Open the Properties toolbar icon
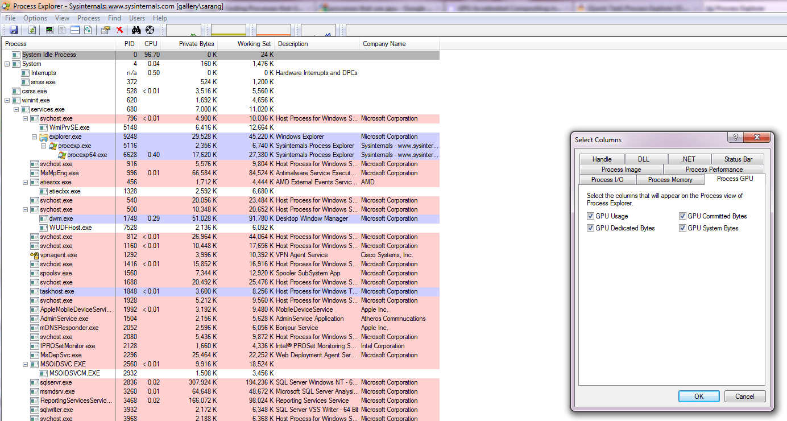Viewport: 787px width, 421px height. click(106, 30)
